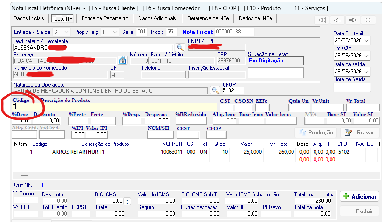Click the Excluir button
382x222 pixels.
[x=360, y=211]
